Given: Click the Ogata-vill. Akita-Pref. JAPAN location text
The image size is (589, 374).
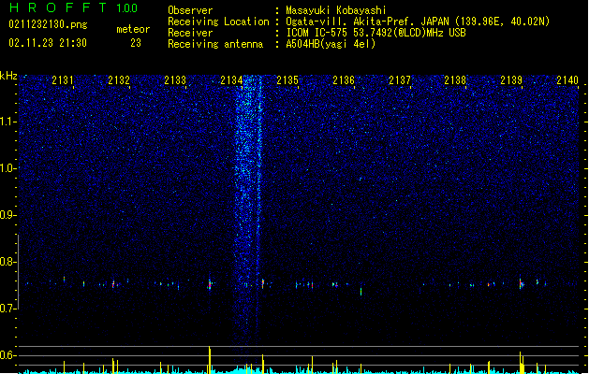Looking at the screenshot, I should [418, 22].
